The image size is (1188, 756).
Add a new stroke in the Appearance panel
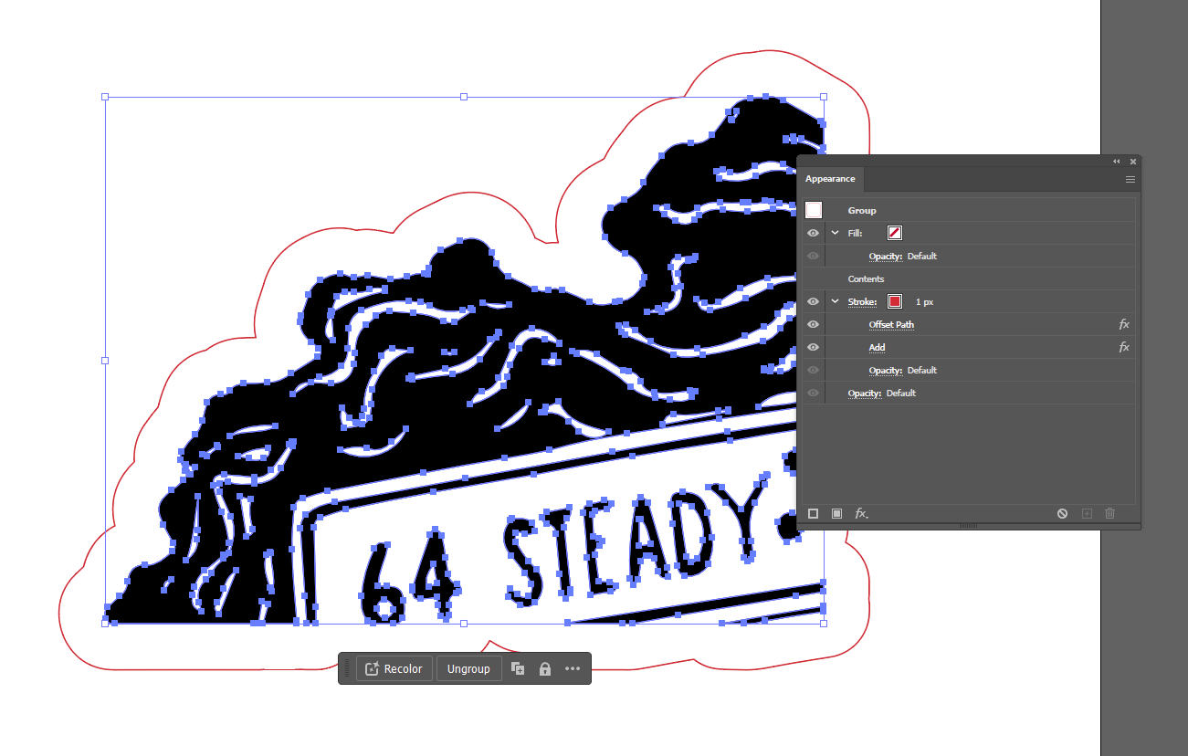click(x=813, y=513)
